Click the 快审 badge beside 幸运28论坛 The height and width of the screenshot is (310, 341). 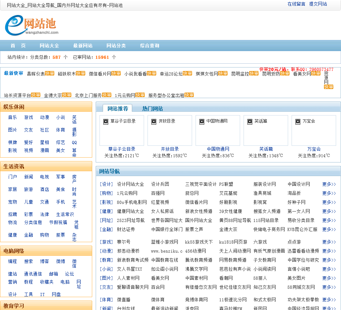pos(187,73)
